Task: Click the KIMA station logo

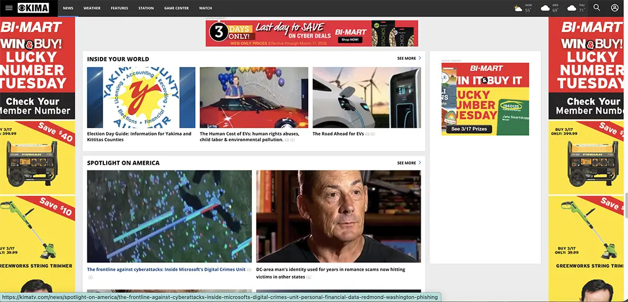Action: 33,8
